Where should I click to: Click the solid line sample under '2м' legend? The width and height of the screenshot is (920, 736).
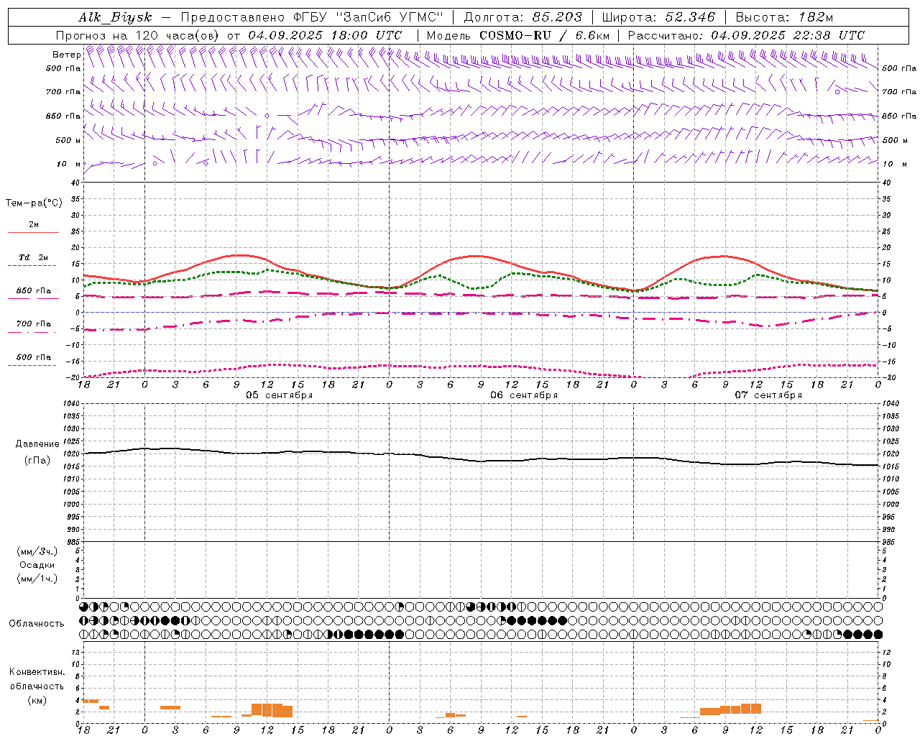click(33, 232)
